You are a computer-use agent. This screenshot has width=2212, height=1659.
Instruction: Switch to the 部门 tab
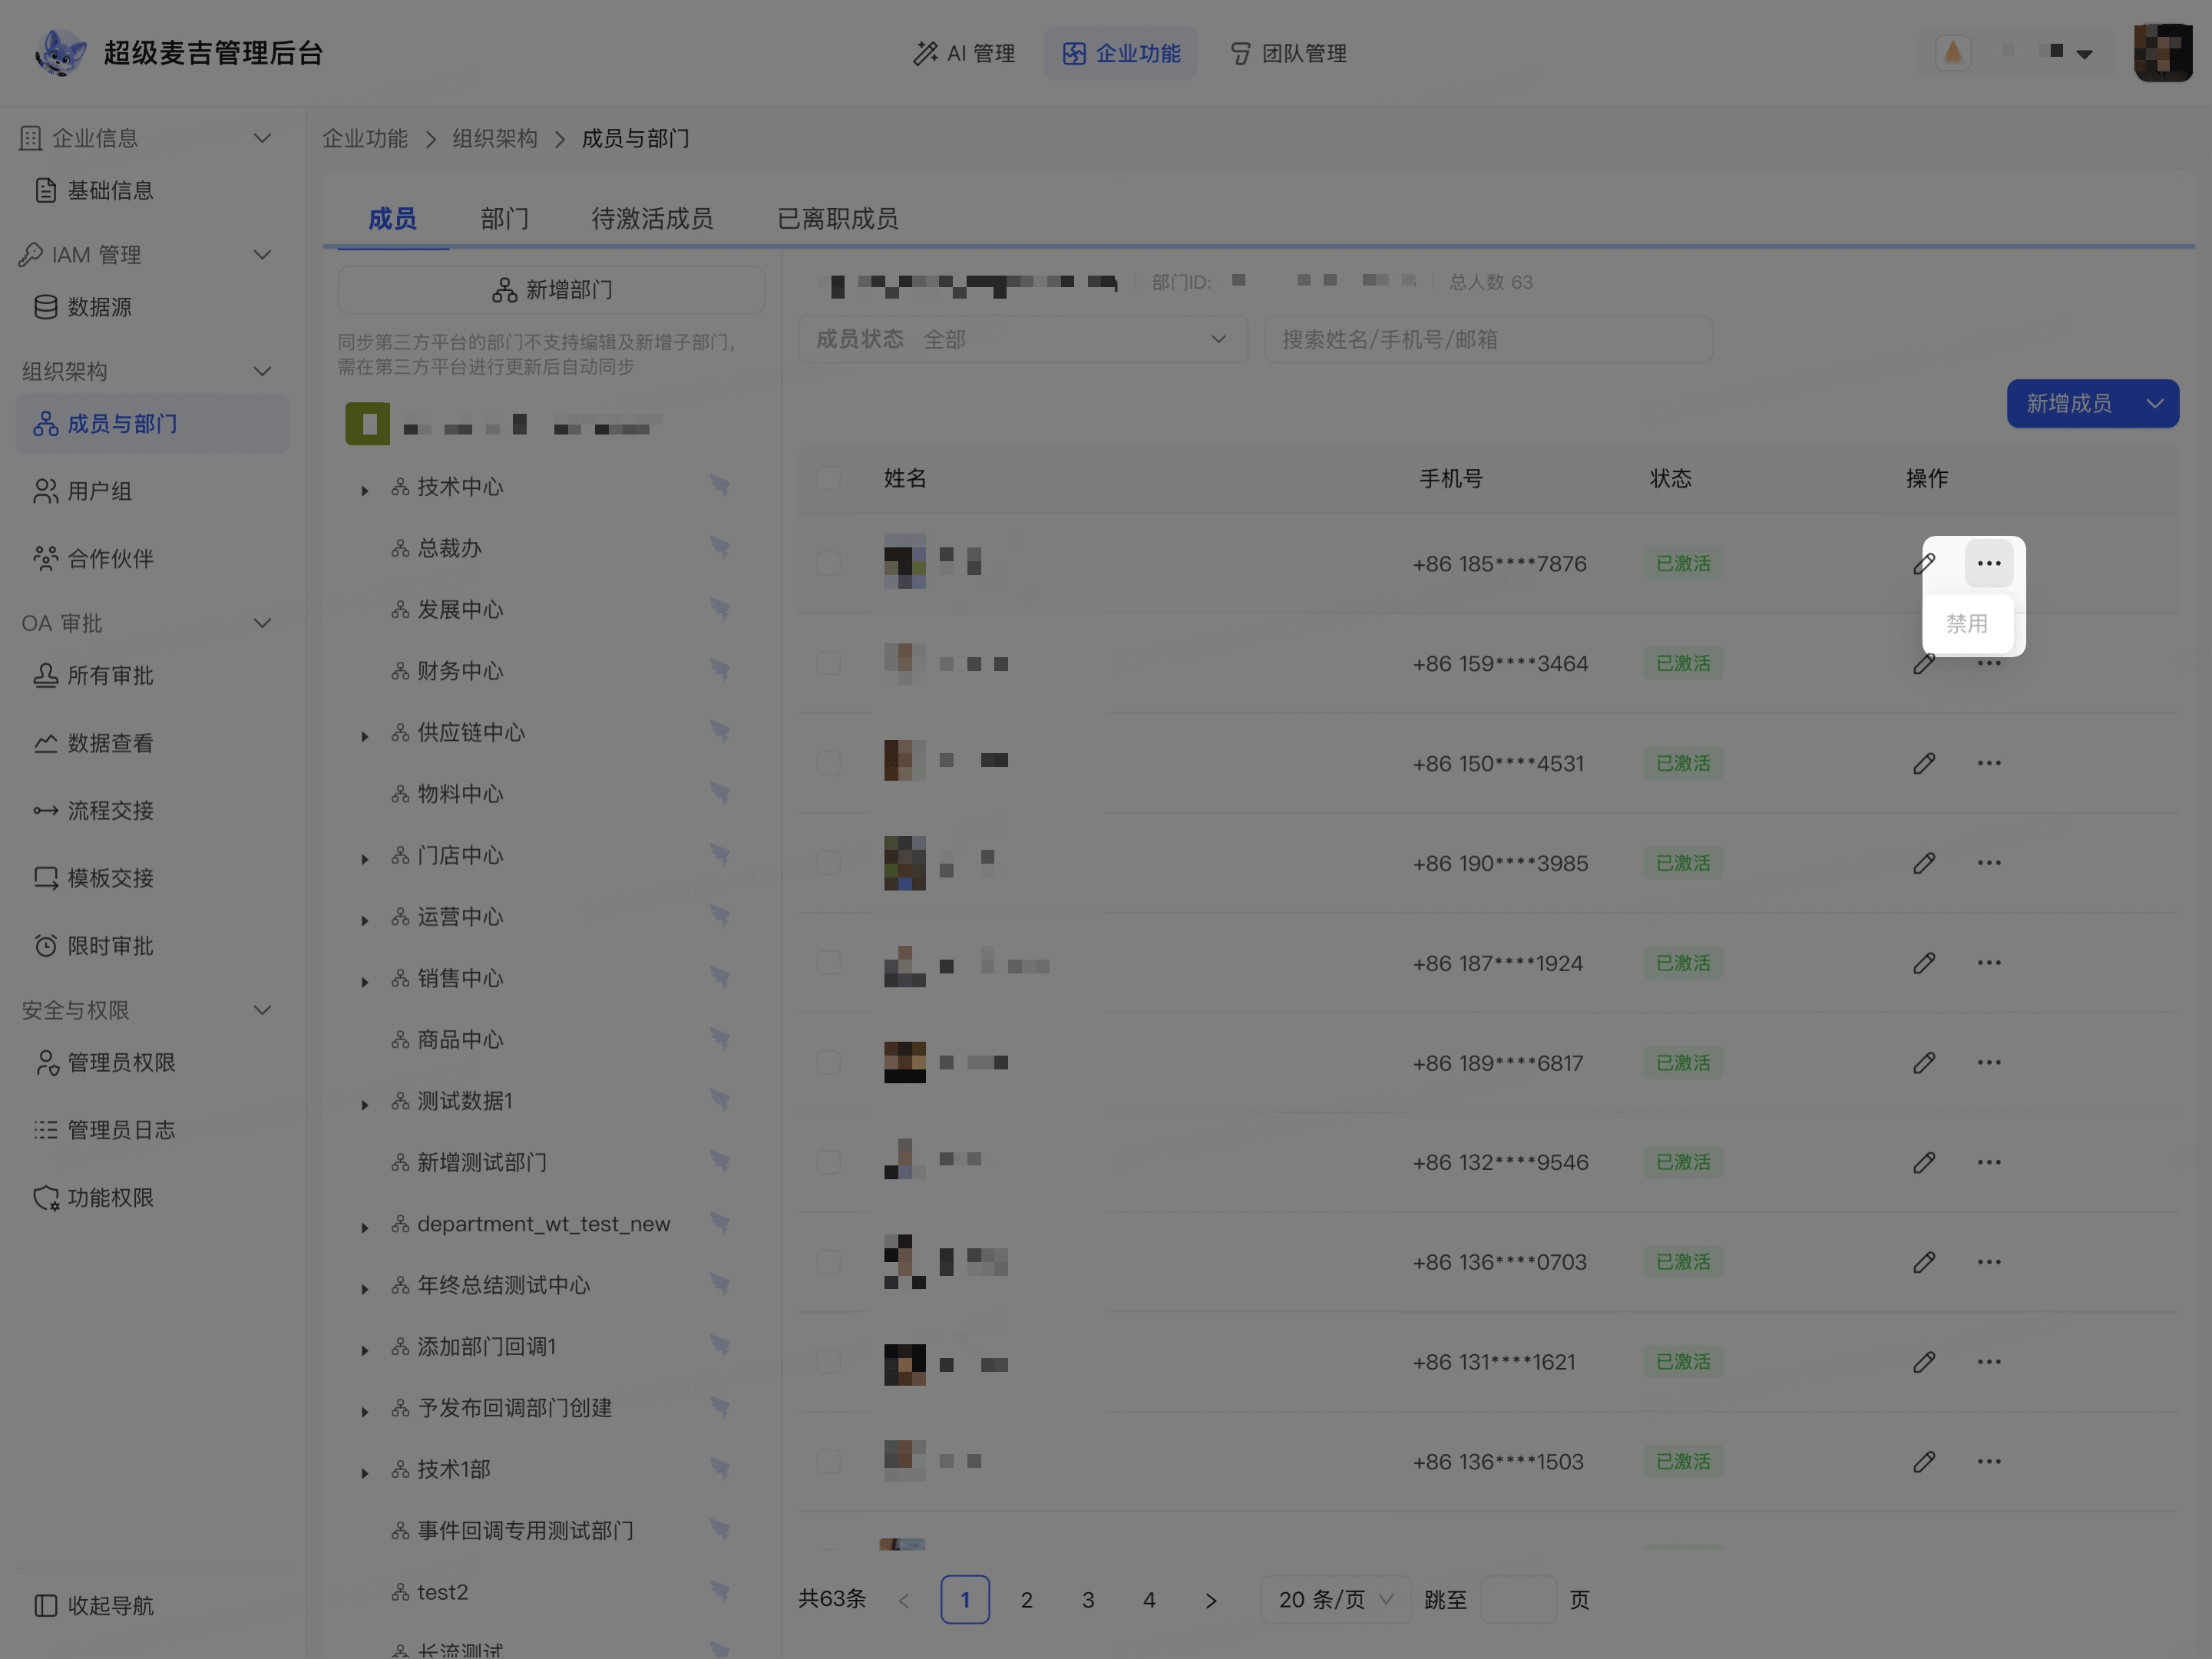504,218
